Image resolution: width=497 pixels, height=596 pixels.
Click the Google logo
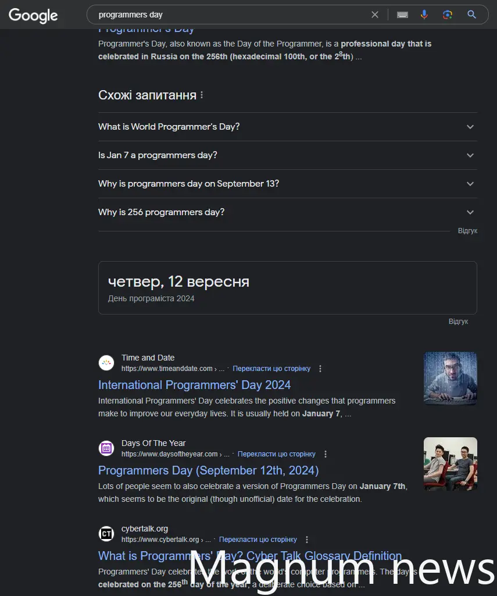33,15
